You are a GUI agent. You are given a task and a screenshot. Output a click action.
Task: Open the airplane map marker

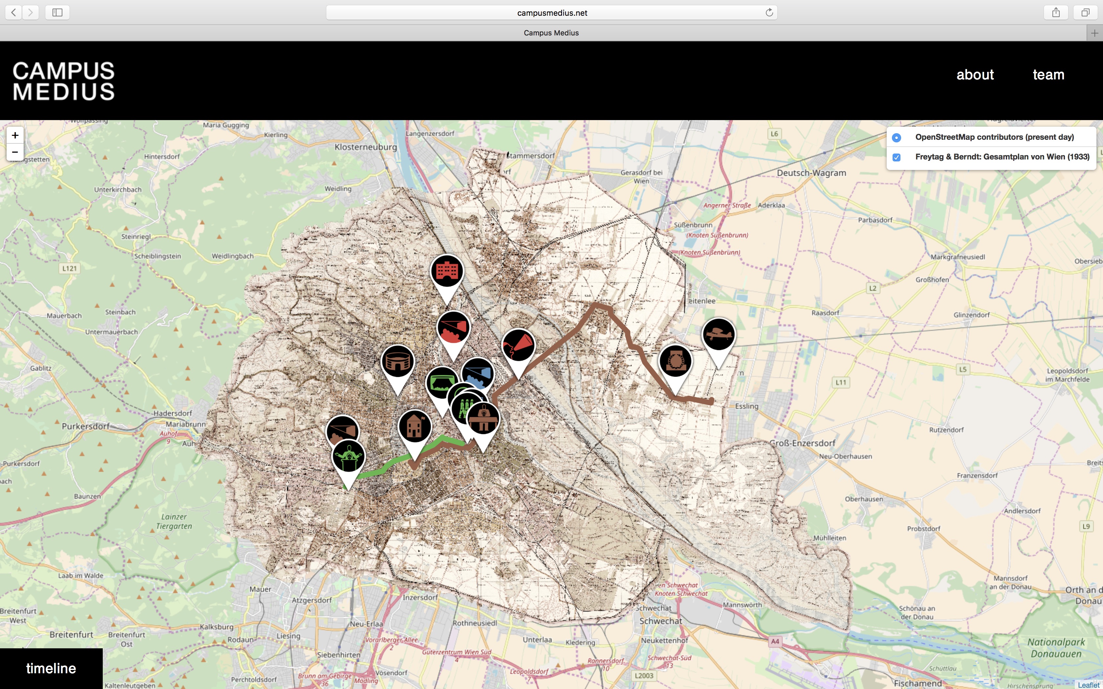point(718,335)
